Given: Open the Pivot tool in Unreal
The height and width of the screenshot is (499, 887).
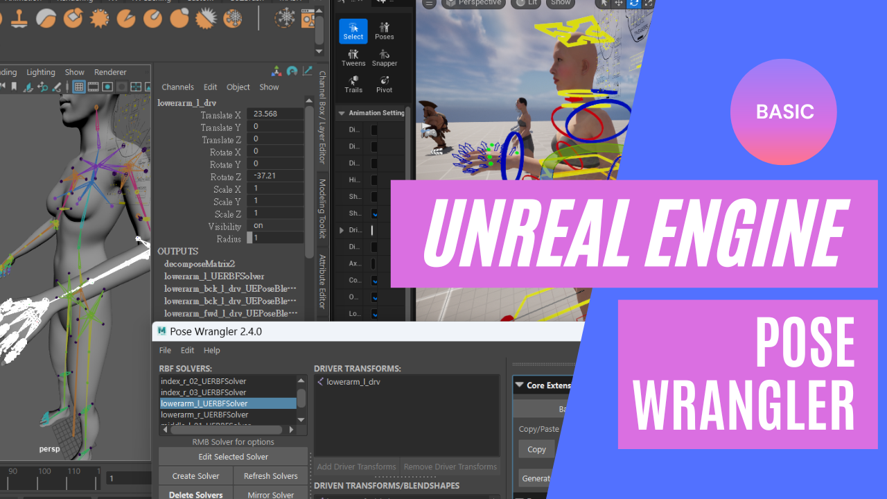Looking at the screenshot, I should pos(385,84).
